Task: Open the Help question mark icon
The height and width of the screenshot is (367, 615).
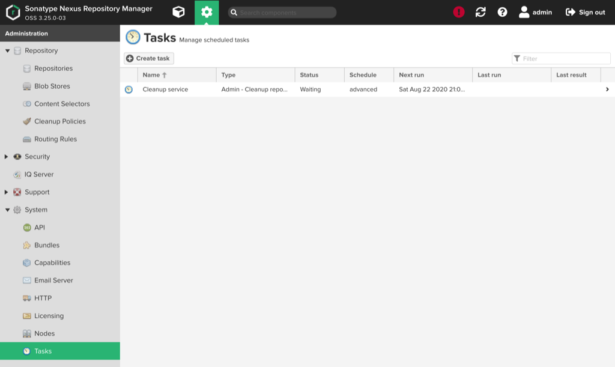Action: [x=502, y=12]
